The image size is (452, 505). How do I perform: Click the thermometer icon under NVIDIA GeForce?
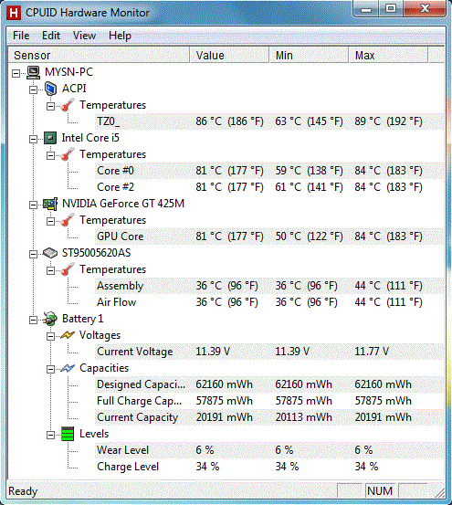point(68,220)
